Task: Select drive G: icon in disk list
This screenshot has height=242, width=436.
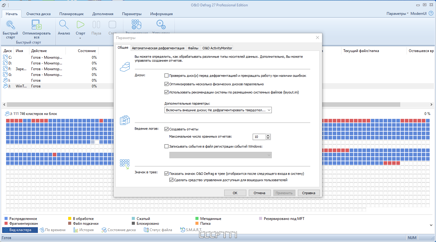Action: pyautogui.click(x=5, y=74)
